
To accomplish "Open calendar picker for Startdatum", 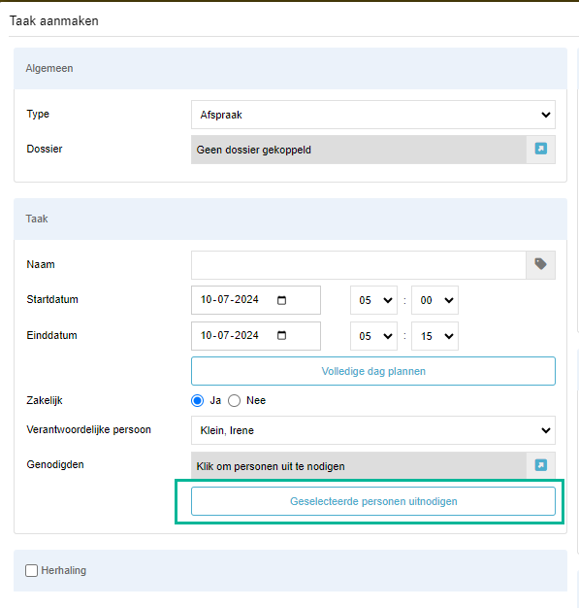I will 281,300.
